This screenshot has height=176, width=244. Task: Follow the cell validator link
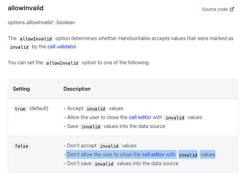(62, 47)
